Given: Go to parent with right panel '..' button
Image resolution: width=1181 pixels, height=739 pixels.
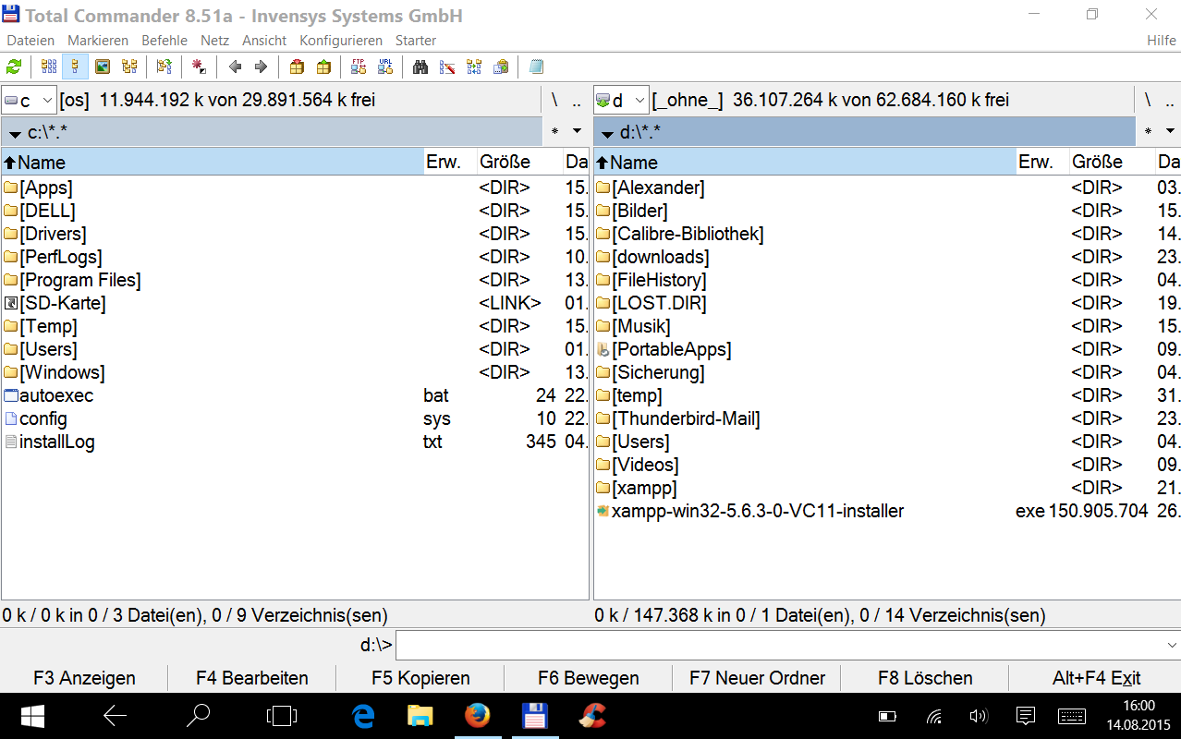Looking at the screenshot, I should [x=1169, y=100].
